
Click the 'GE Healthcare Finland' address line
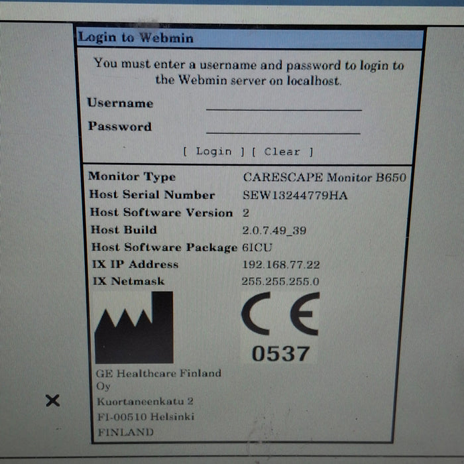tap(158, 373)
